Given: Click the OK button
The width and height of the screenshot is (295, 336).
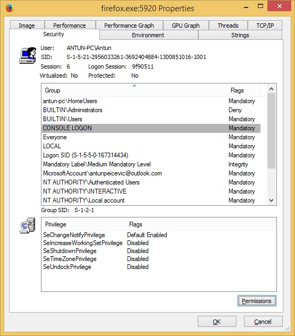Looking at the screenshot, I should (217, 322).
